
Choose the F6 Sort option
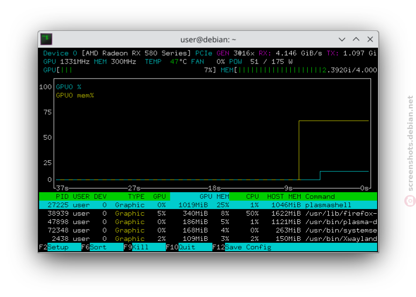pyautogui.click(x=102, y=247)
